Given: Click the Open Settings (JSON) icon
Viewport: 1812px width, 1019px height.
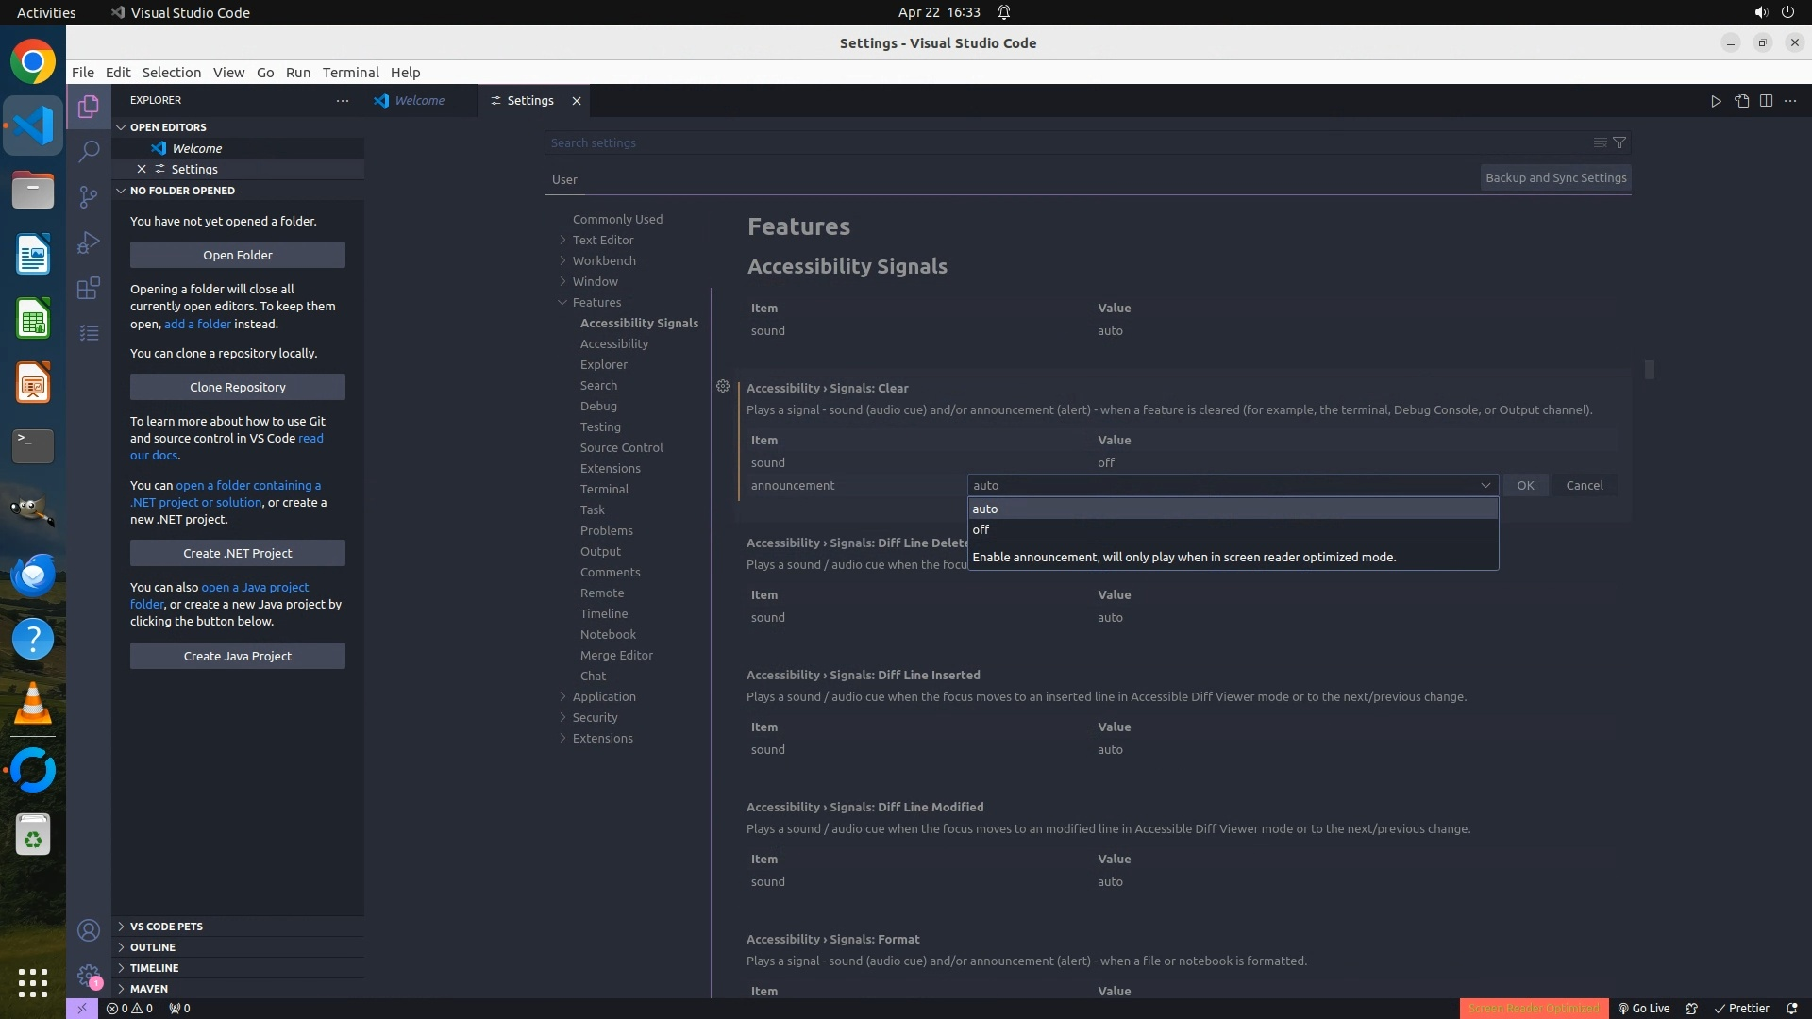Looking at the screenshot, I should [1741, 101].
